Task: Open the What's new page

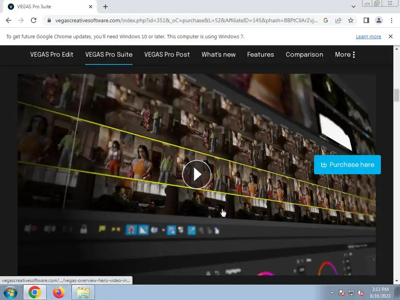Action: coord(218,55)
